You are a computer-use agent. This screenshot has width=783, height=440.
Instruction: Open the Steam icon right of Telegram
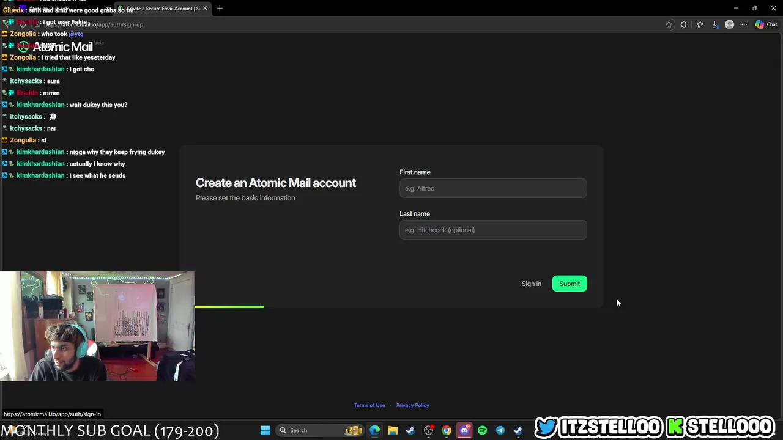click(518, 430)
